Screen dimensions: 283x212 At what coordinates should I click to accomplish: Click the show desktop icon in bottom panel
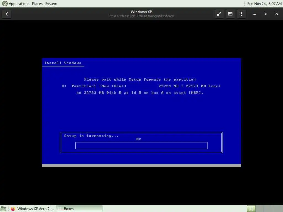(x=3, y=209)
